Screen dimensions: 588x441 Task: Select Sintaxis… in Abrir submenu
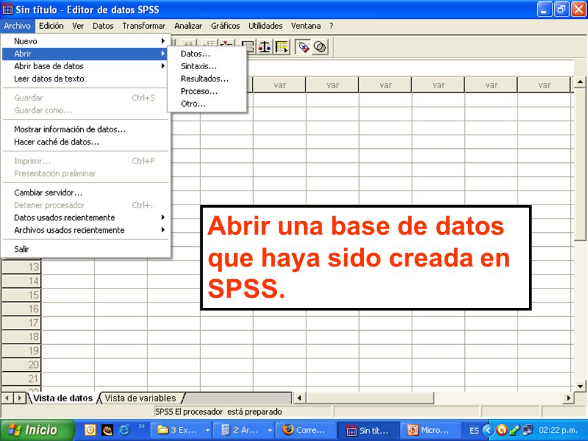tap(207, 66)
